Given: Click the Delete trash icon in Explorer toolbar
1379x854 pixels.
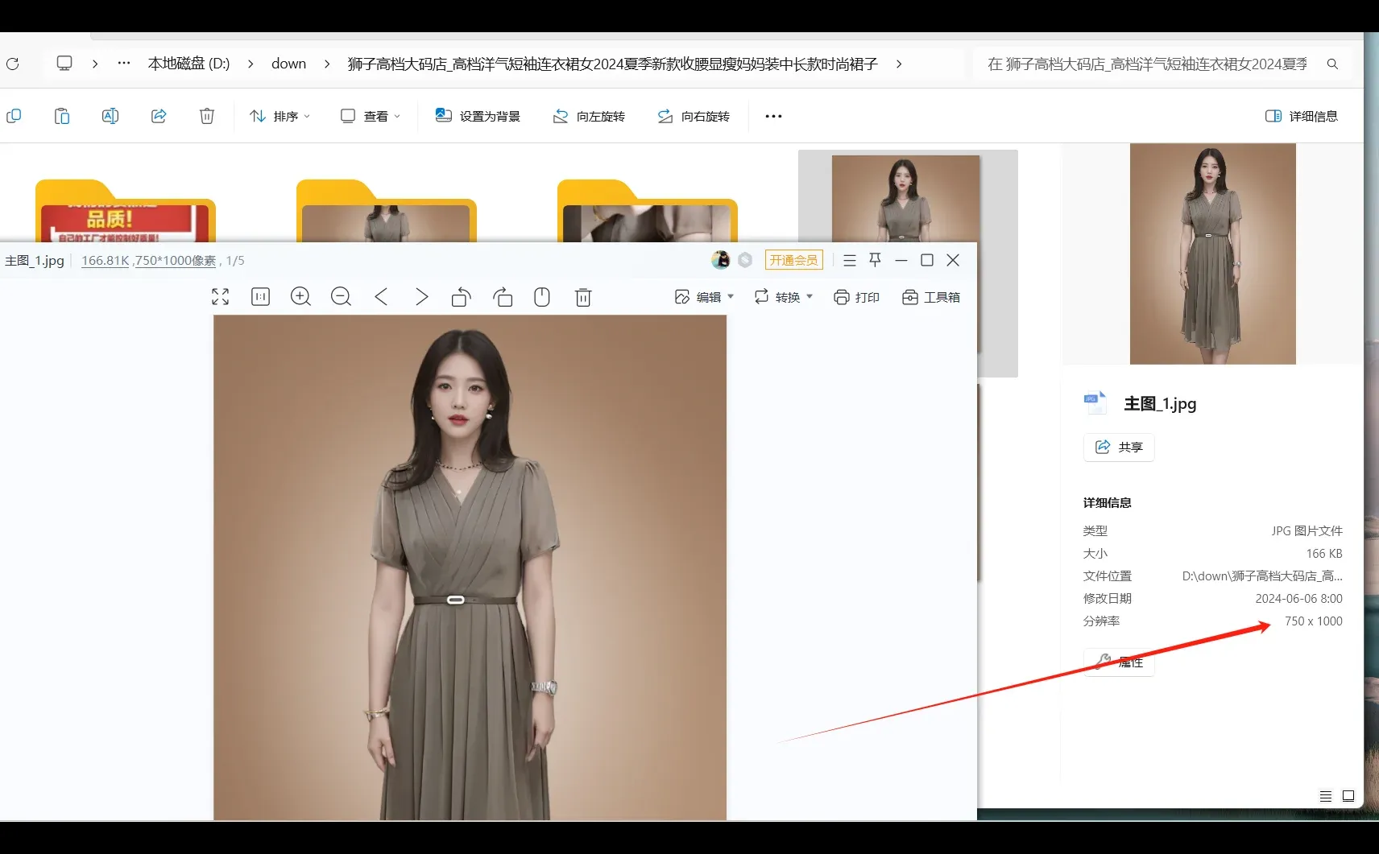Looking at the screenshot, I should click(207, 116).
